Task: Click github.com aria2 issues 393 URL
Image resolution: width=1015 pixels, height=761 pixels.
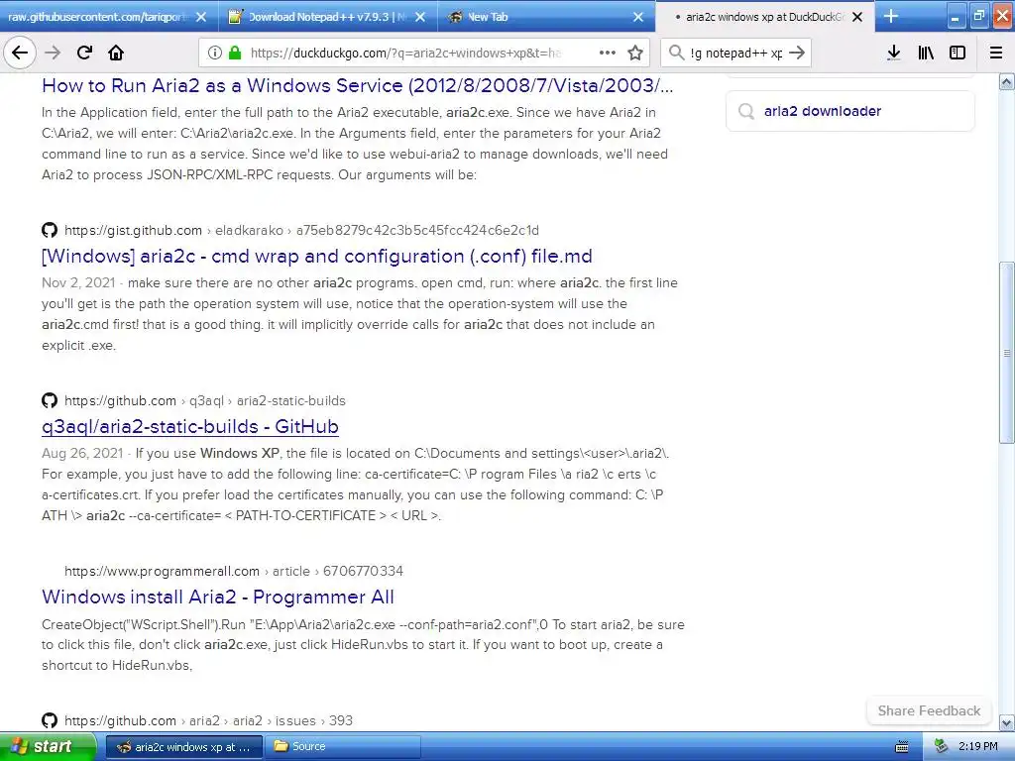Action: (x=208, y=721)
